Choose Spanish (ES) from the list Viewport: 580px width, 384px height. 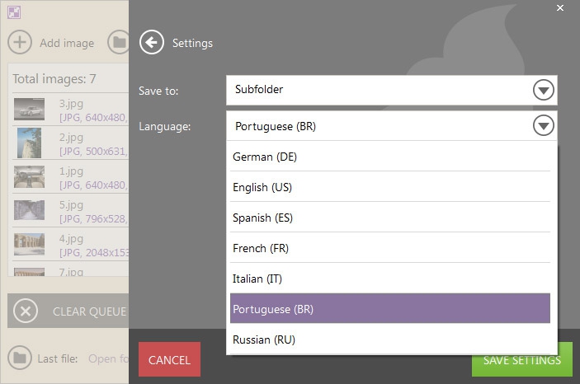tap(389, 218)
